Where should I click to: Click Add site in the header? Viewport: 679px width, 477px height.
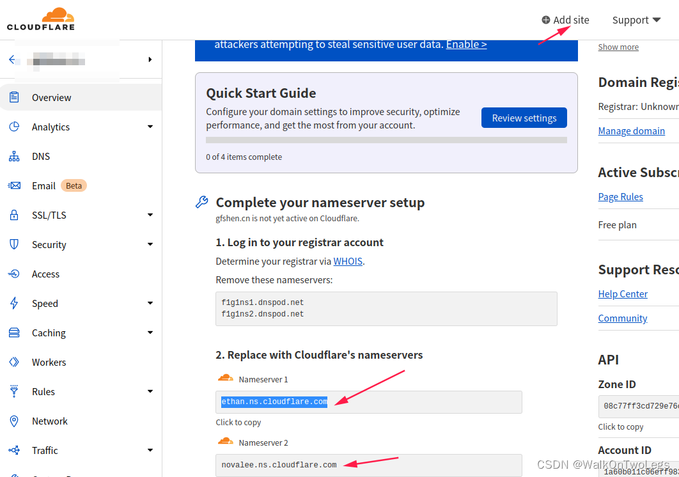coord(566,20)
